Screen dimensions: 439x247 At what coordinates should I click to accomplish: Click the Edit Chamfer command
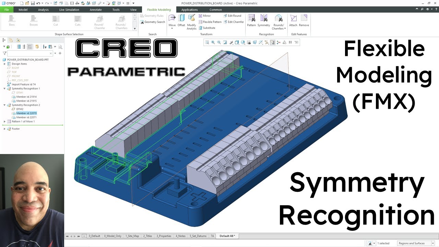point(234,22)
